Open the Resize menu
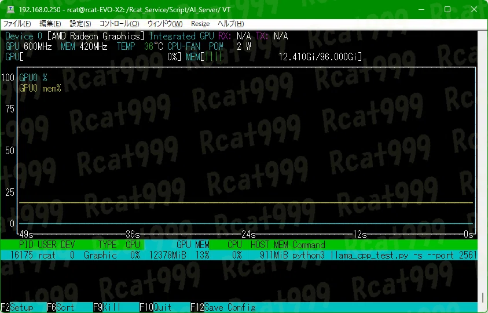 coord(200,24)
